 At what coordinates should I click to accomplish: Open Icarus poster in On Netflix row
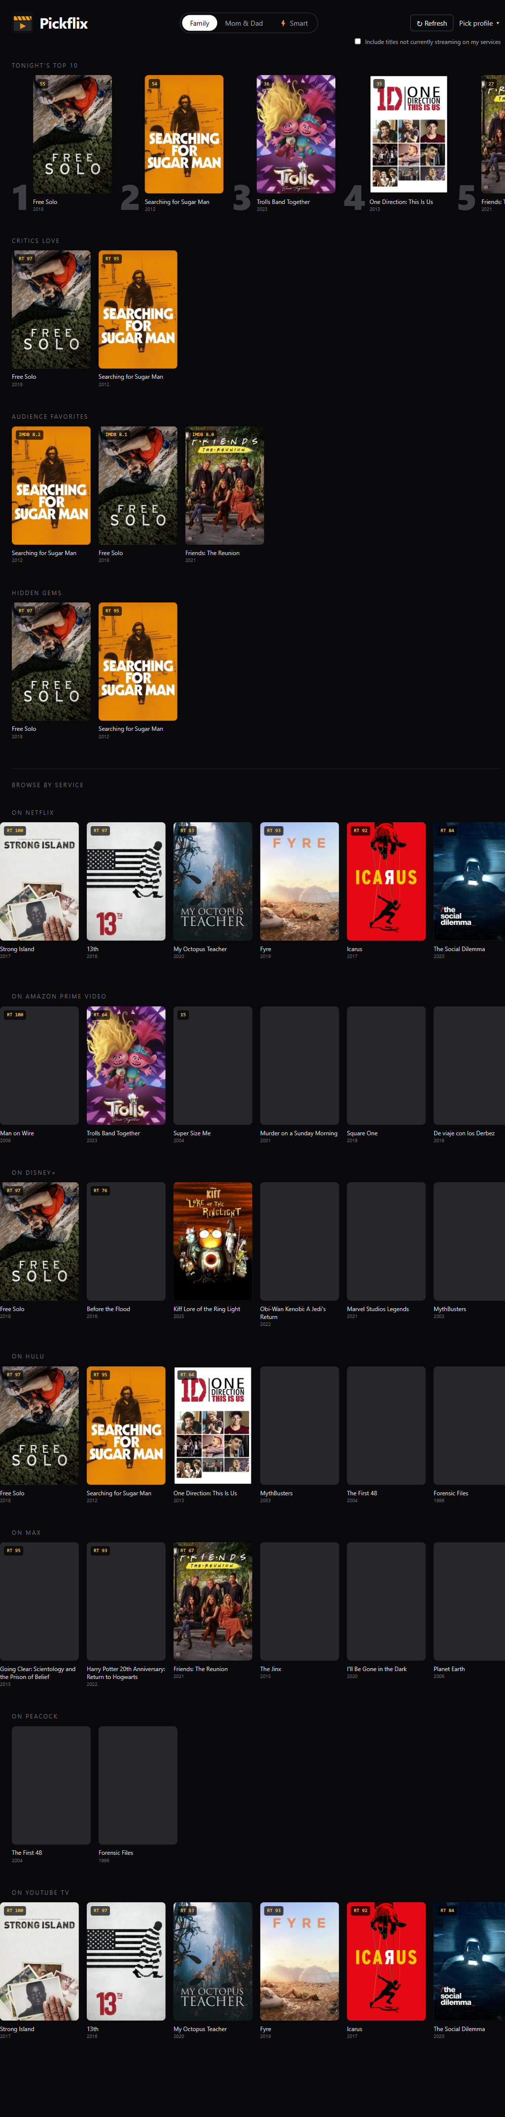click(x=386, y=881)
